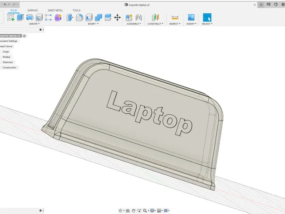The height and width of the screenshot is (214, 285).
Task: Open the Orbit type dropdown arrow
Action: tap(124, 211)
